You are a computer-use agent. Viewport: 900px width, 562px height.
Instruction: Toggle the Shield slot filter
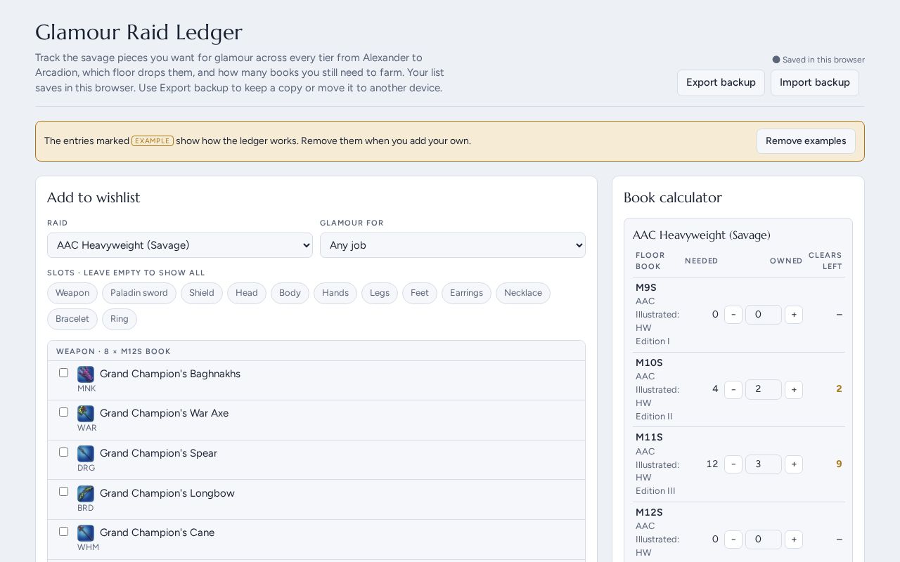coord(202,293)
